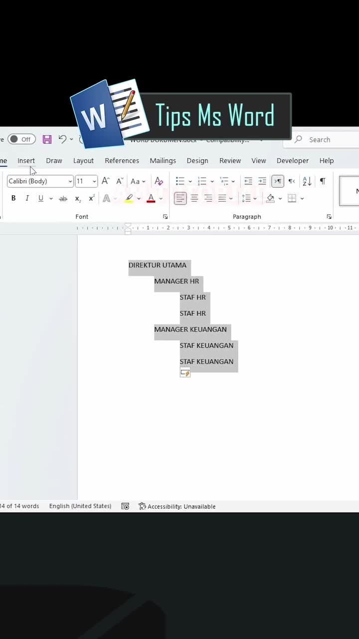359x639 pixels.
Task: Switch to the Review tab
Action: (230, 160)
